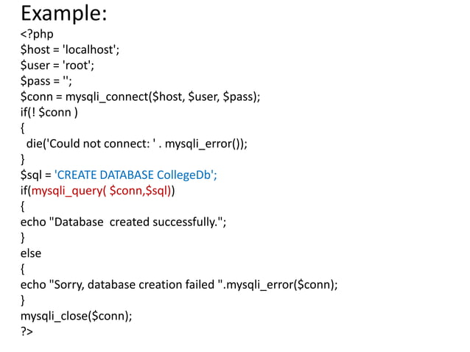Click the "Example:" heading
Image resolution: width=470 pixels, height=352 pixels.
pyautogui.click(x=64, y=14)
